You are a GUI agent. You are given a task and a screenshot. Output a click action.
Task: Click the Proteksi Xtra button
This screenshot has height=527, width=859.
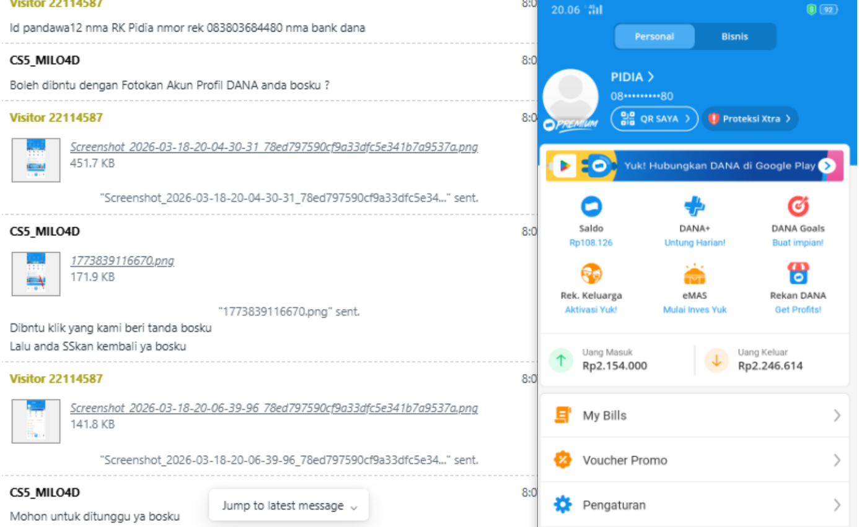[x=750, y=118]
